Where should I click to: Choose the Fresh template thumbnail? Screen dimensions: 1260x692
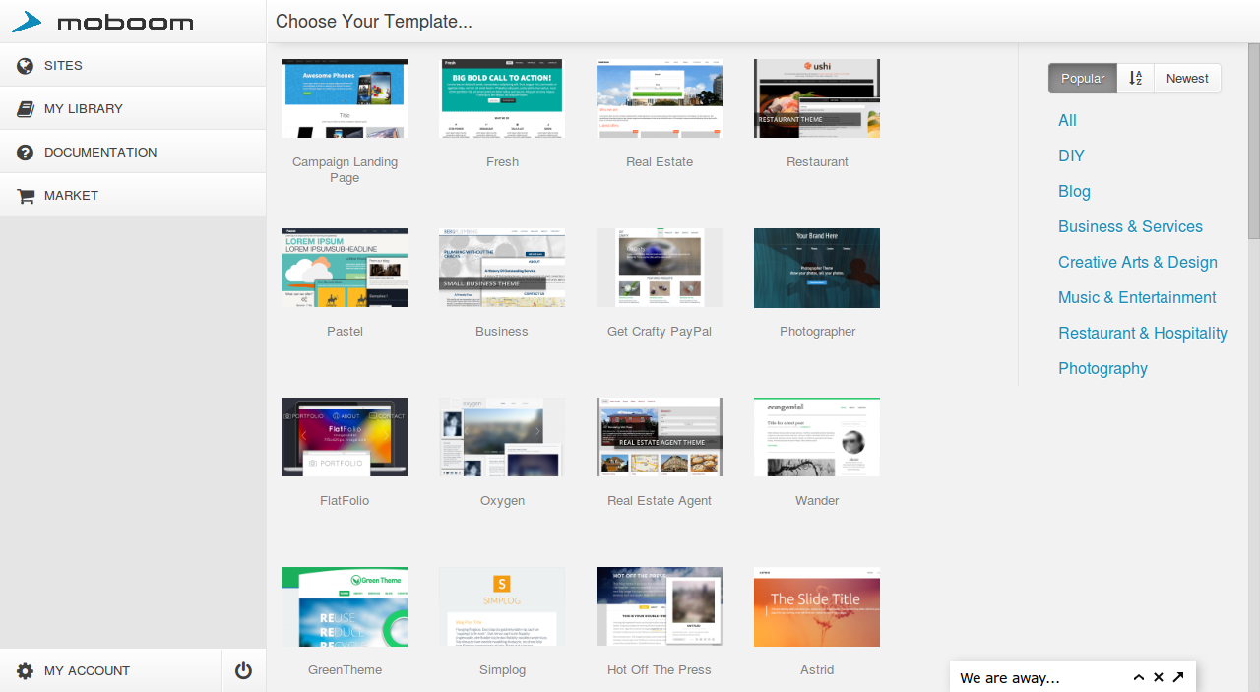(x=502, y=98)
